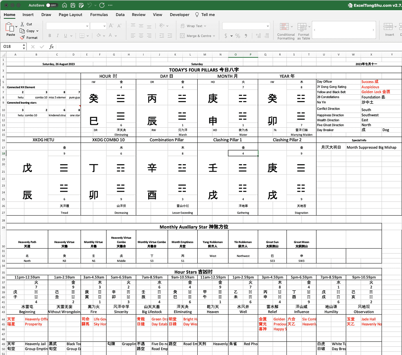Toggle bold formatting
Screen dimensions: 402x355
pyautogui.click(x=50, y=35)
